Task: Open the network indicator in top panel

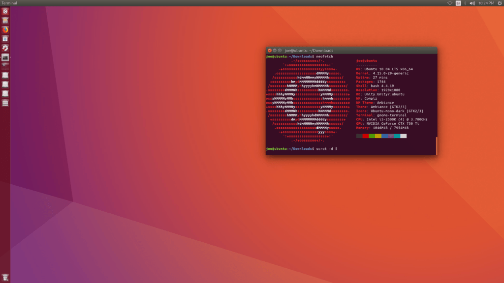Action: point(450,3)
